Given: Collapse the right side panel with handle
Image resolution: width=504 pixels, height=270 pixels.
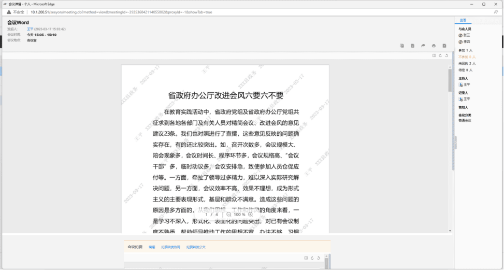Looking at the screenshot, I should tap(455, 143).
